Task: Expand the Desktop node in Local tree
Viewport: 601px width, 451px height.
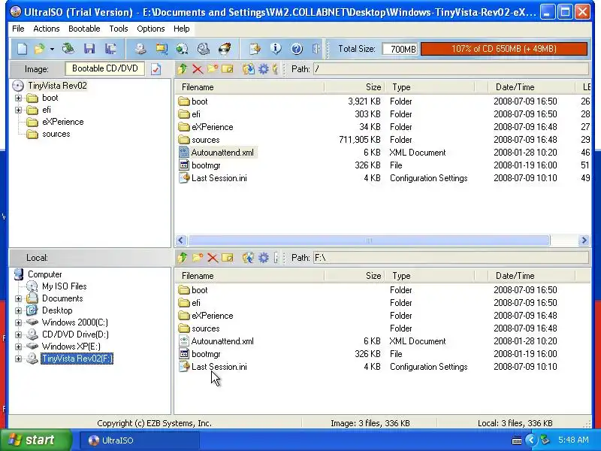Action: [x=18, y=310]
